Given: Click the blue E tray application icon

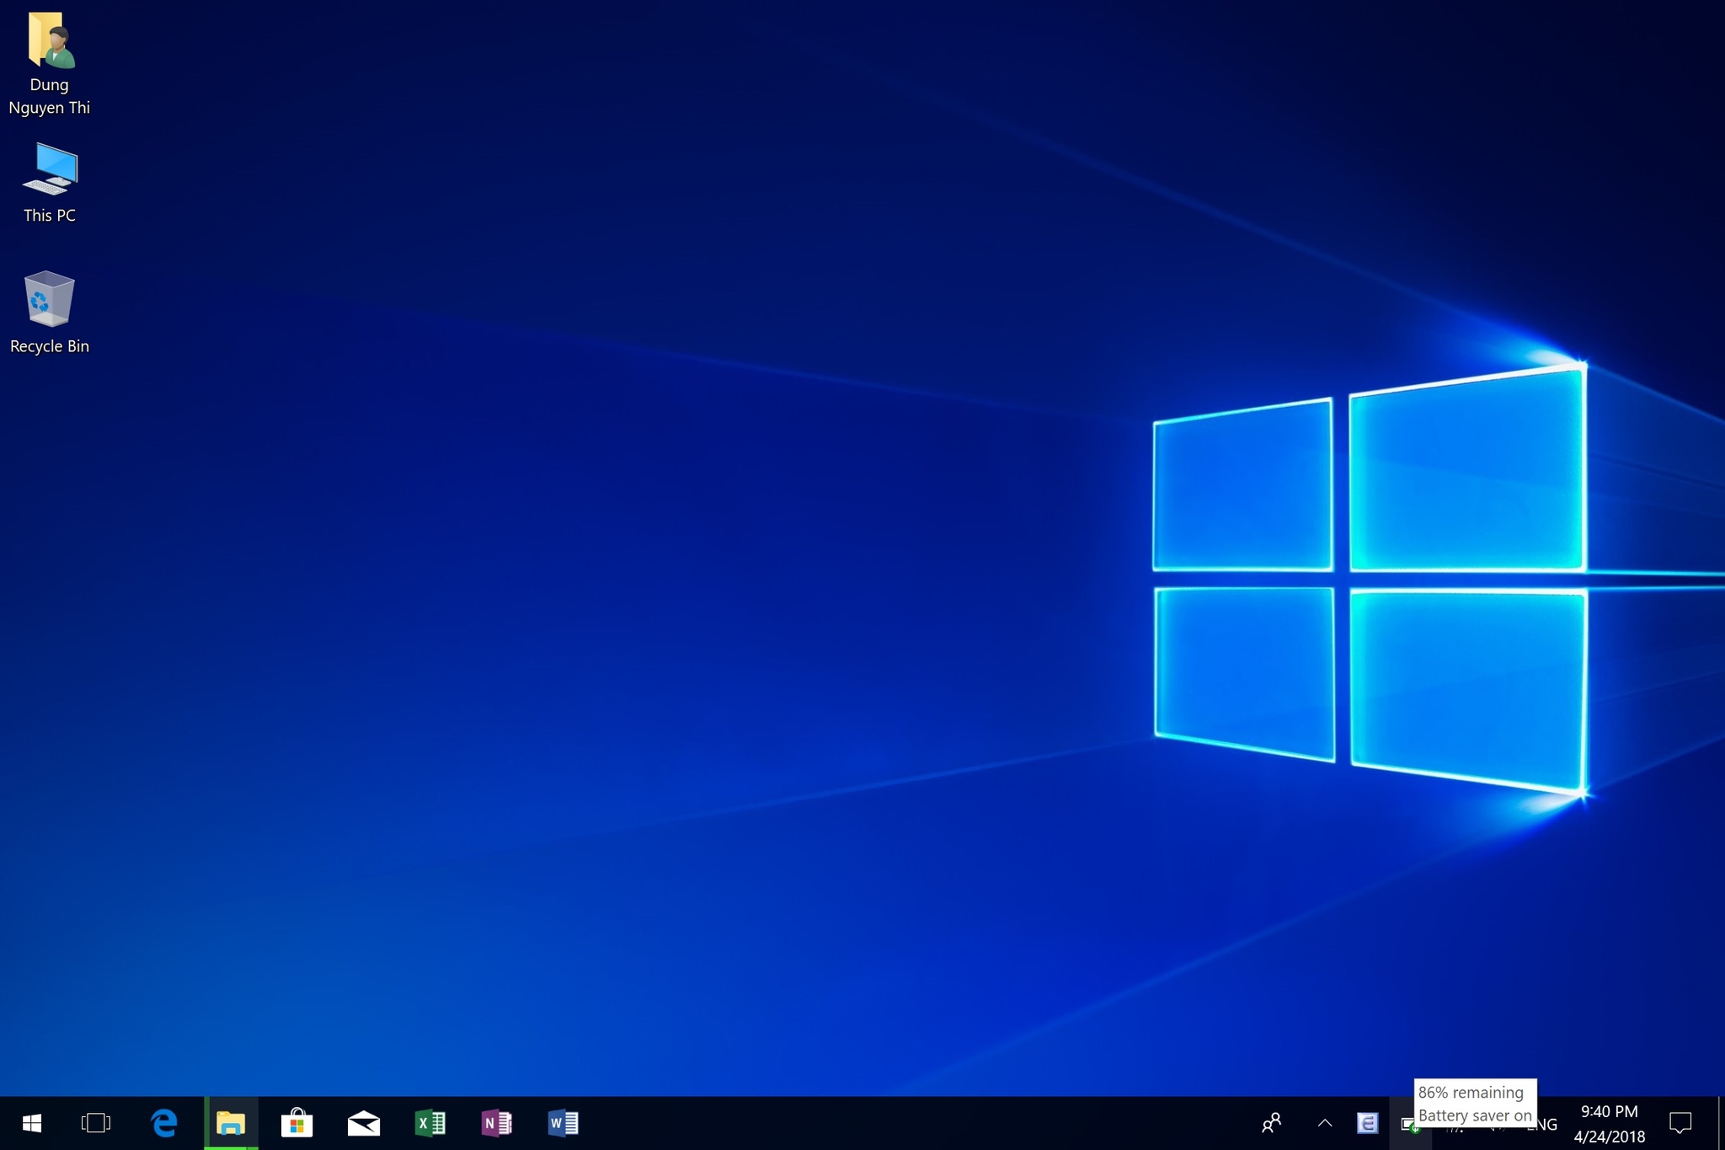Looking at the screenshot, I should pyautogui.click(x=1367, y=1123).
